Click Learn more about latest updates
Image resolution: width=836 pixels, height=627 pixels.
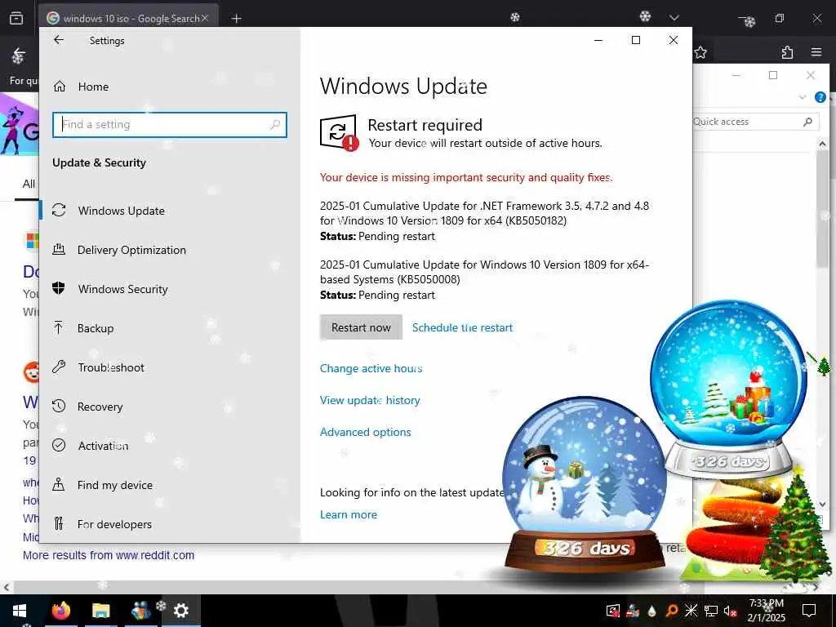[x=348, y=514]
